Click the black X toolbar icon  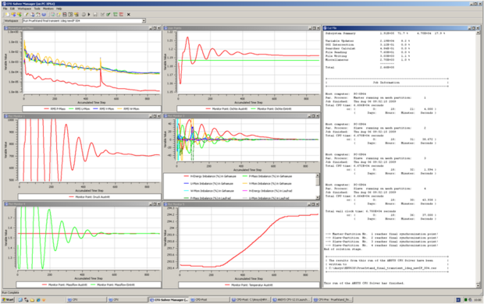(129, 15)
